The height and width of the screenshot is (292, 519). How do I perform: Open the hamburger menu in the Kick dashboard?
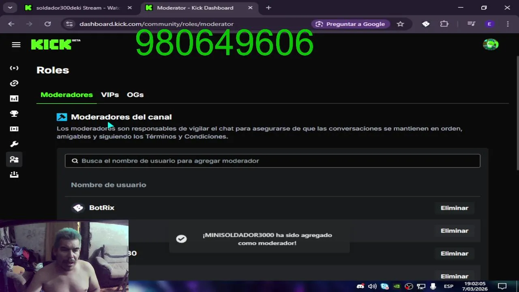16,45
